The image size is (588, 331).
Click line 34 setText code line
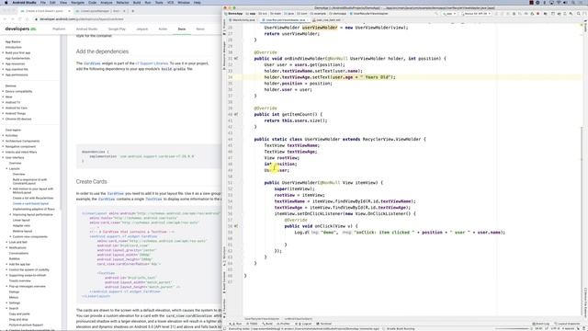[x=330, y=77]
